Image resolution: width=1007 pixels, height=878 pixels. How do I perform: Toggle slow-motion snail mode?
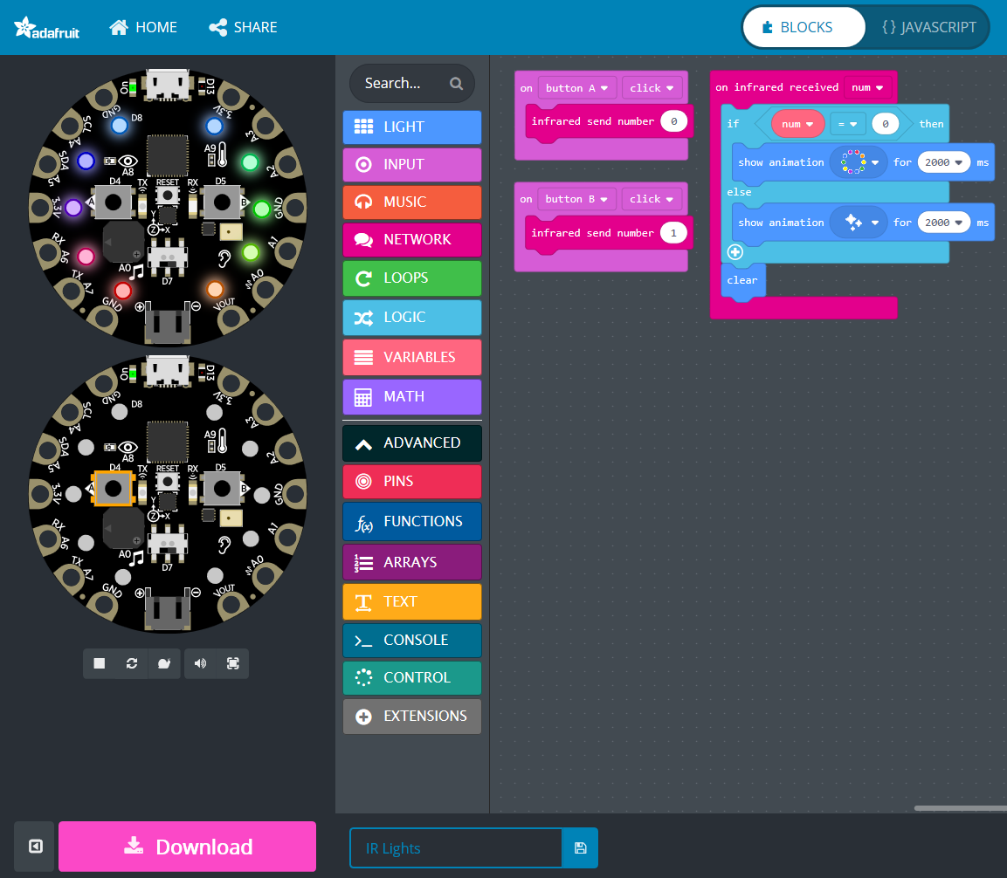click(164, 663)
